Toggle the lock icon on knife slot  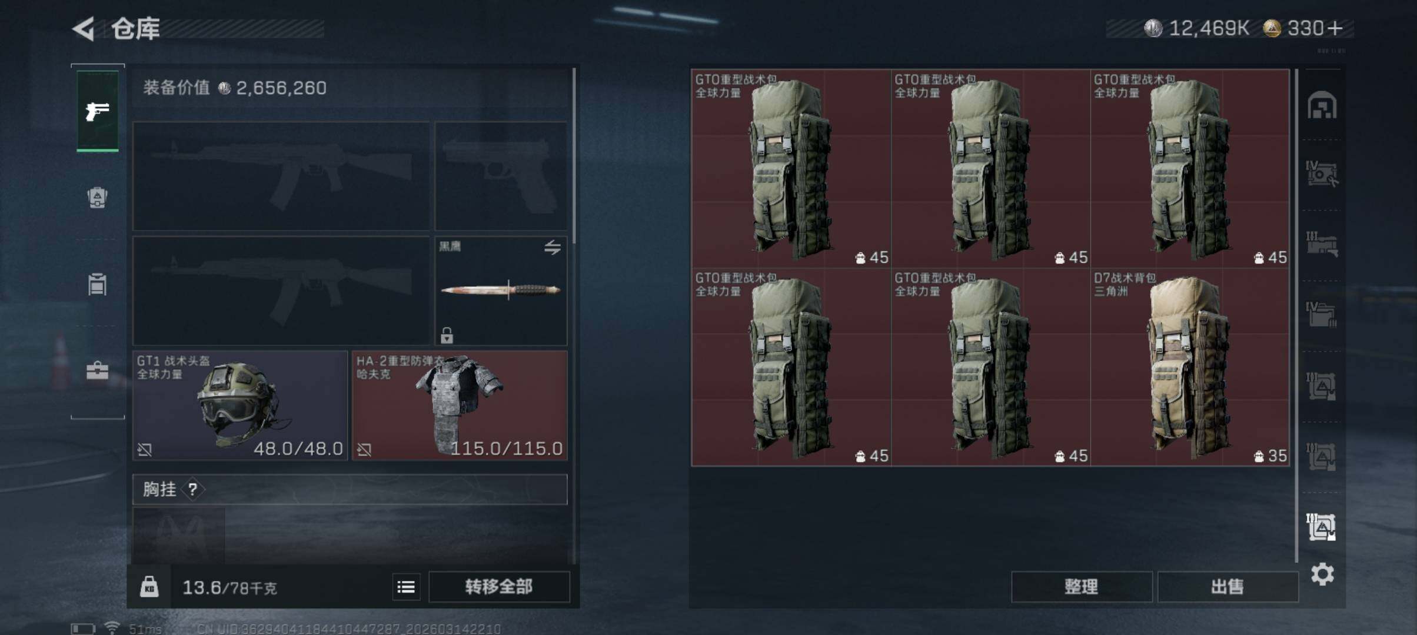(447, 335)
